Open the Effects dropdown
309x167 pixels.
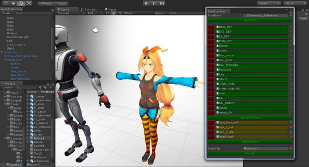[x=130, y=13]
